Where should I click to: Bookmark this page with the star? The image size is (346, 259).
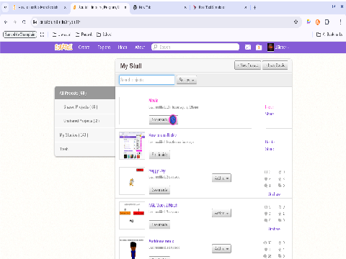(x=296, y=22)
